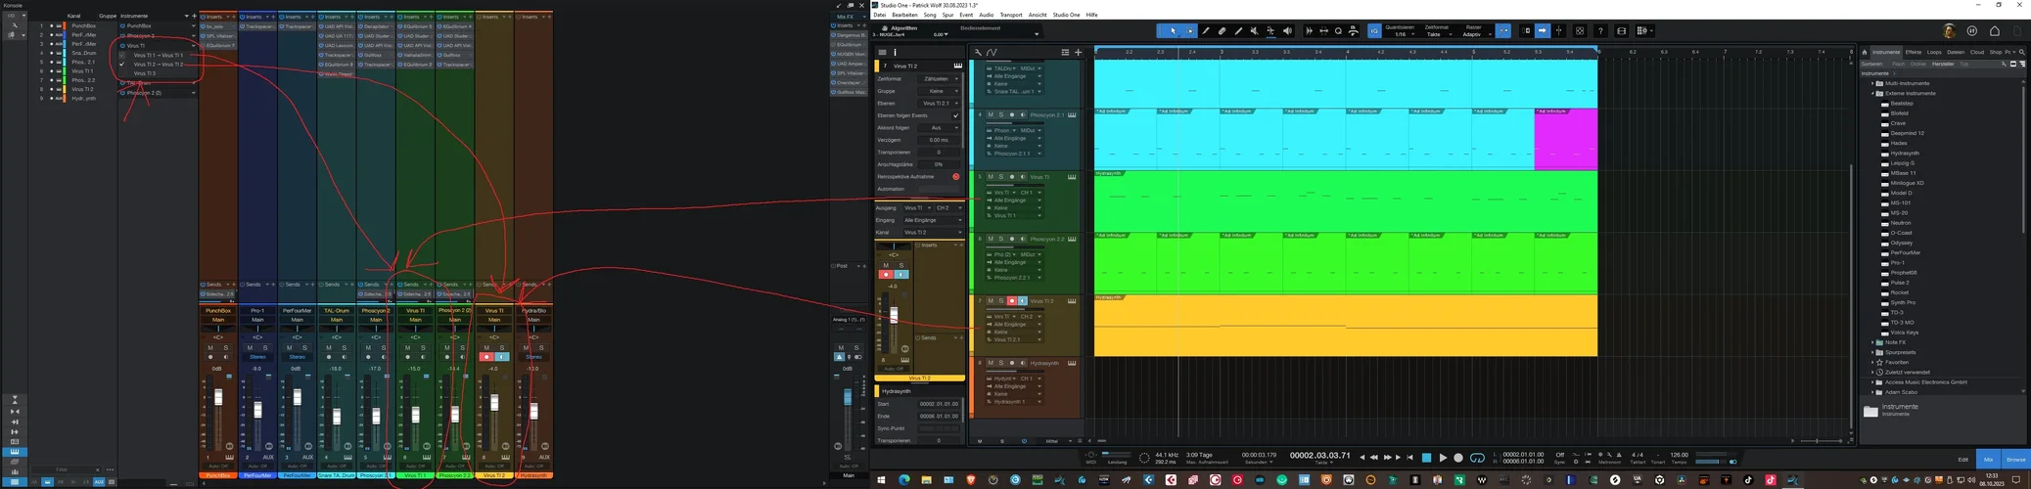2031x489 pixels.
Task: Open track settings with wrench icon
Action: (x=978, y=52)
